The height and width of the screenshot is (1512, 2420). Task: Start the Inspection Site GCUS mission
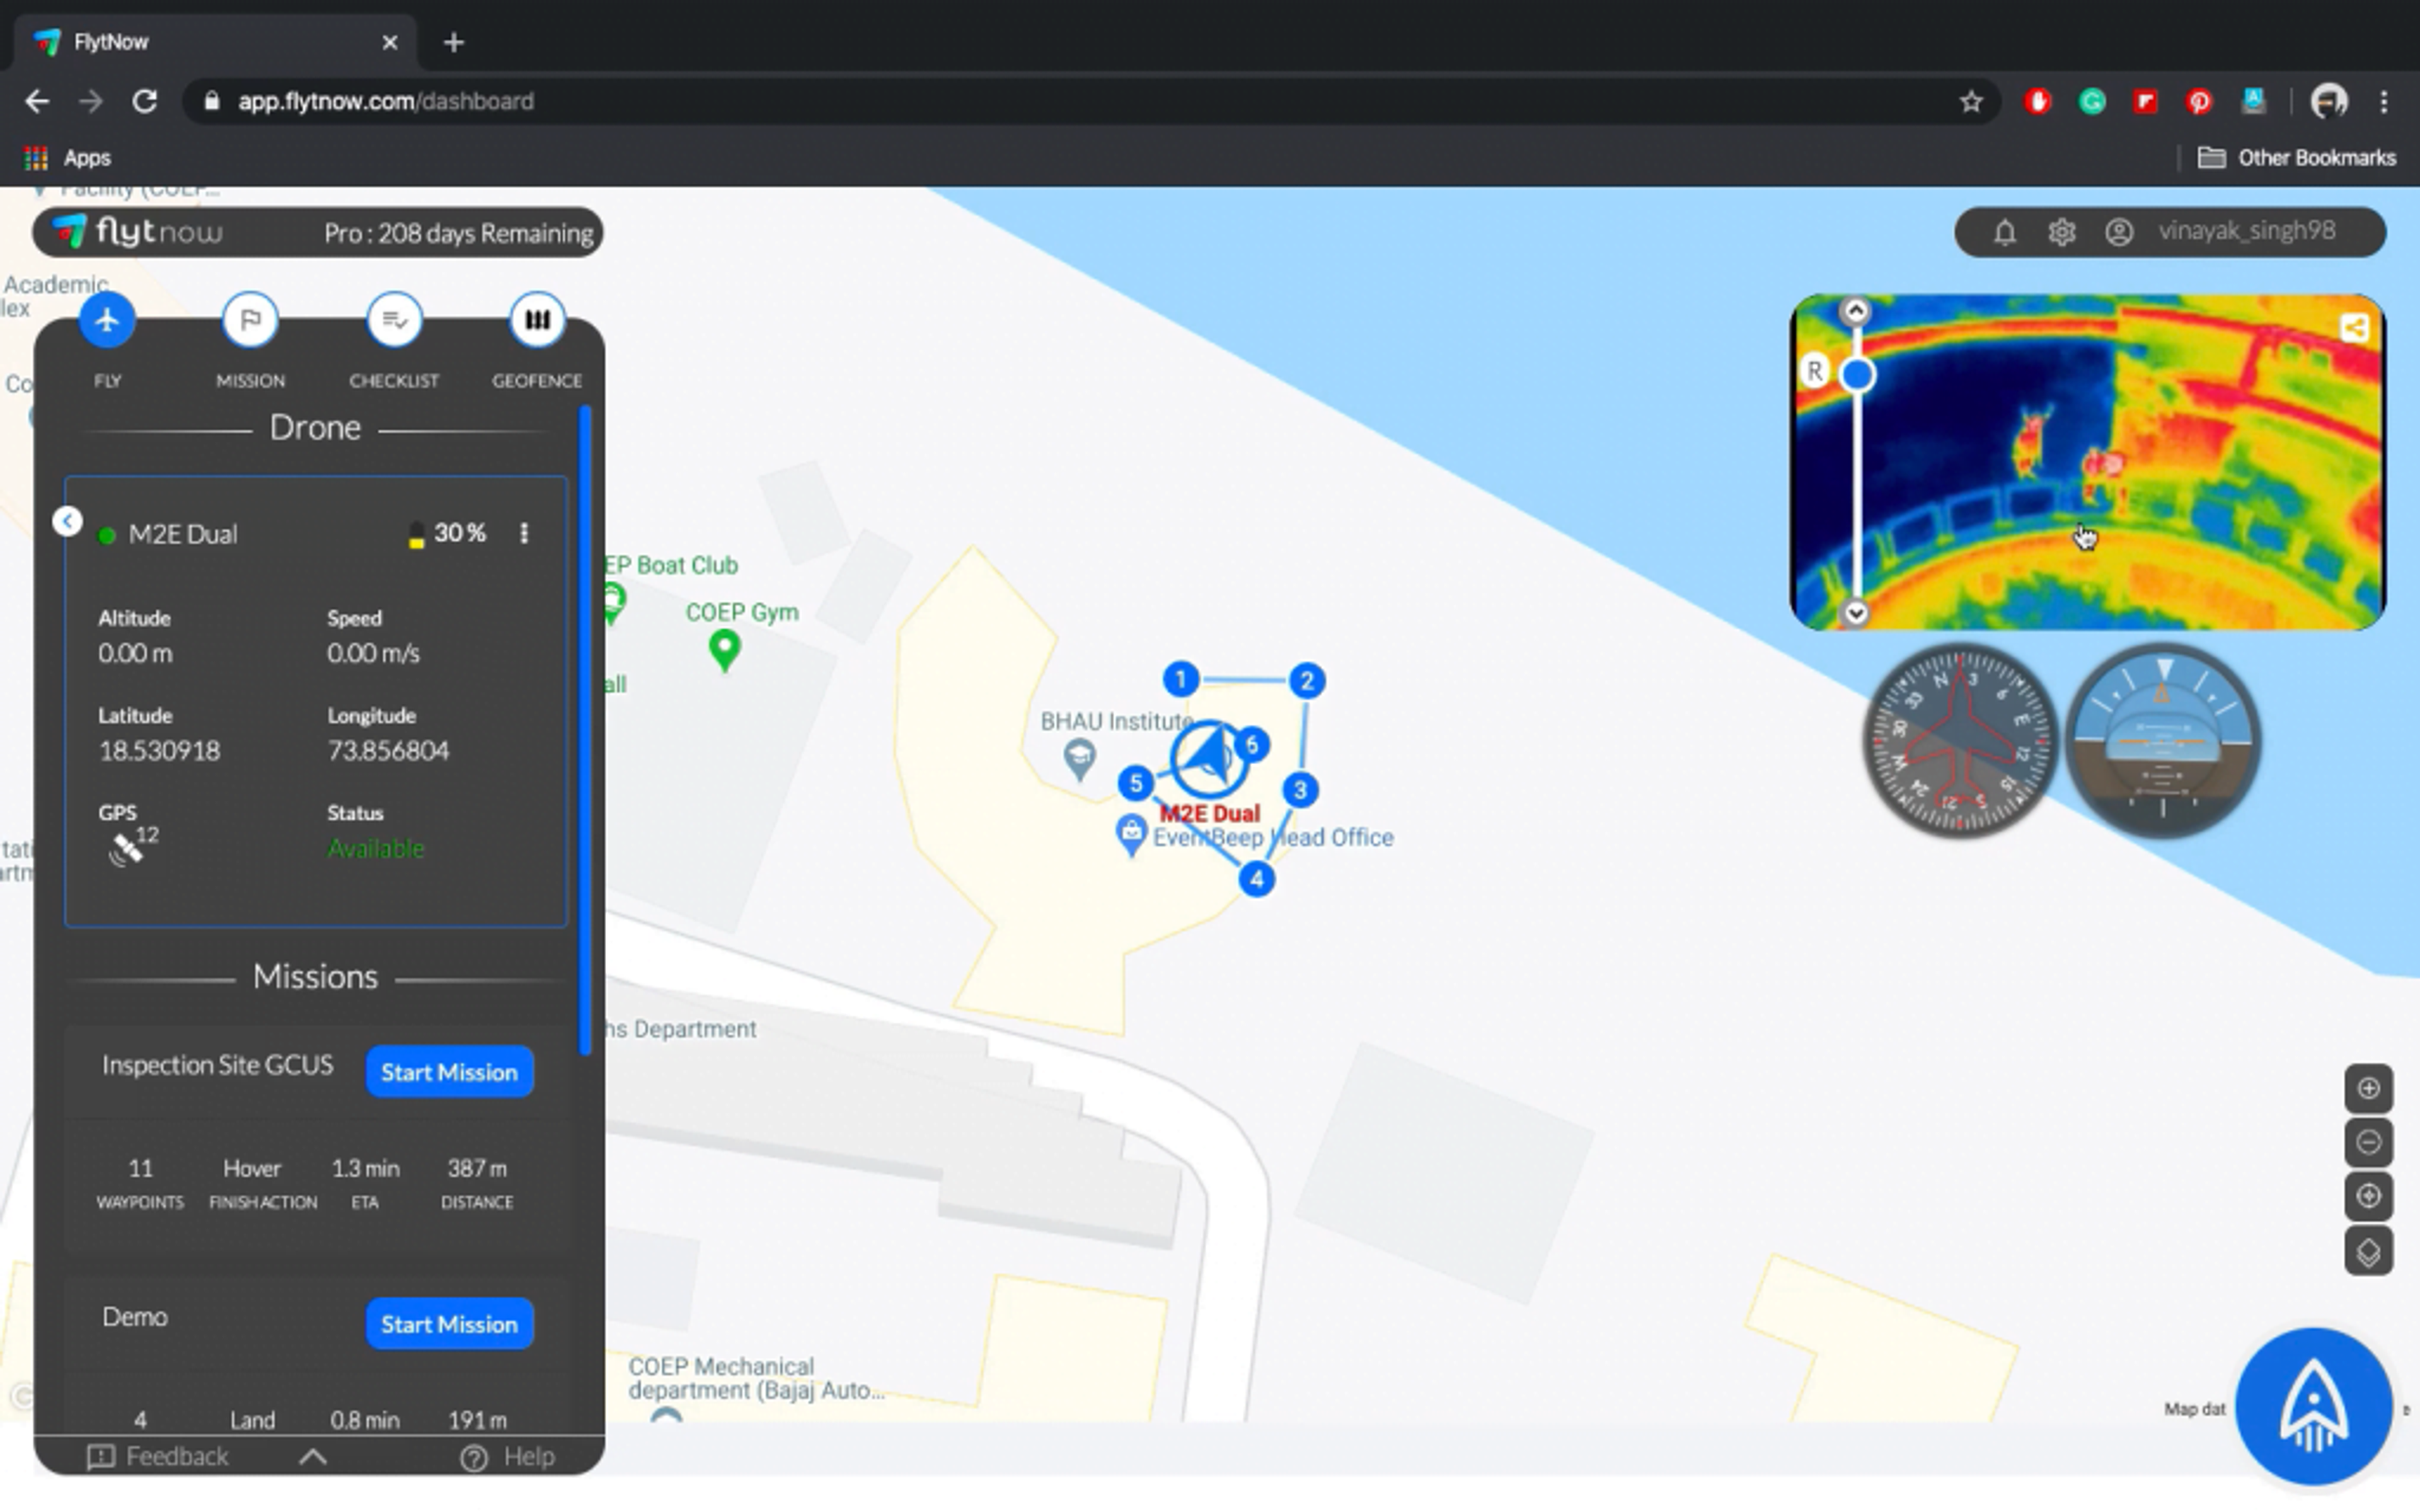coord(449,1072)
